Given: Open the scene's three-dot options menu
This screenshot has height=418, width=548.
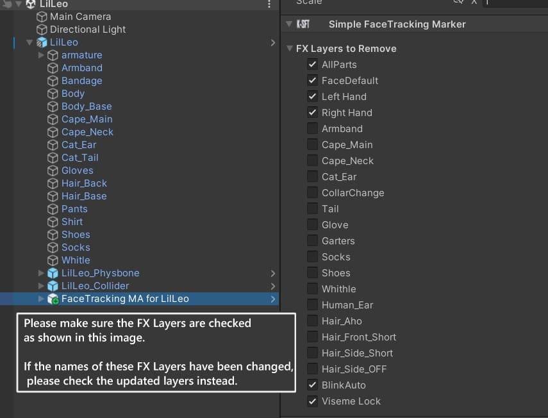Looking at the screenshot, I should [x=269, y=4].
